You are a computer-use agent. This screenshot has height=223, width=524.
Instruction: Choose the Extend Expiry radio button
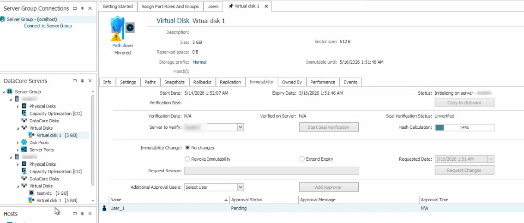(302, 159)
